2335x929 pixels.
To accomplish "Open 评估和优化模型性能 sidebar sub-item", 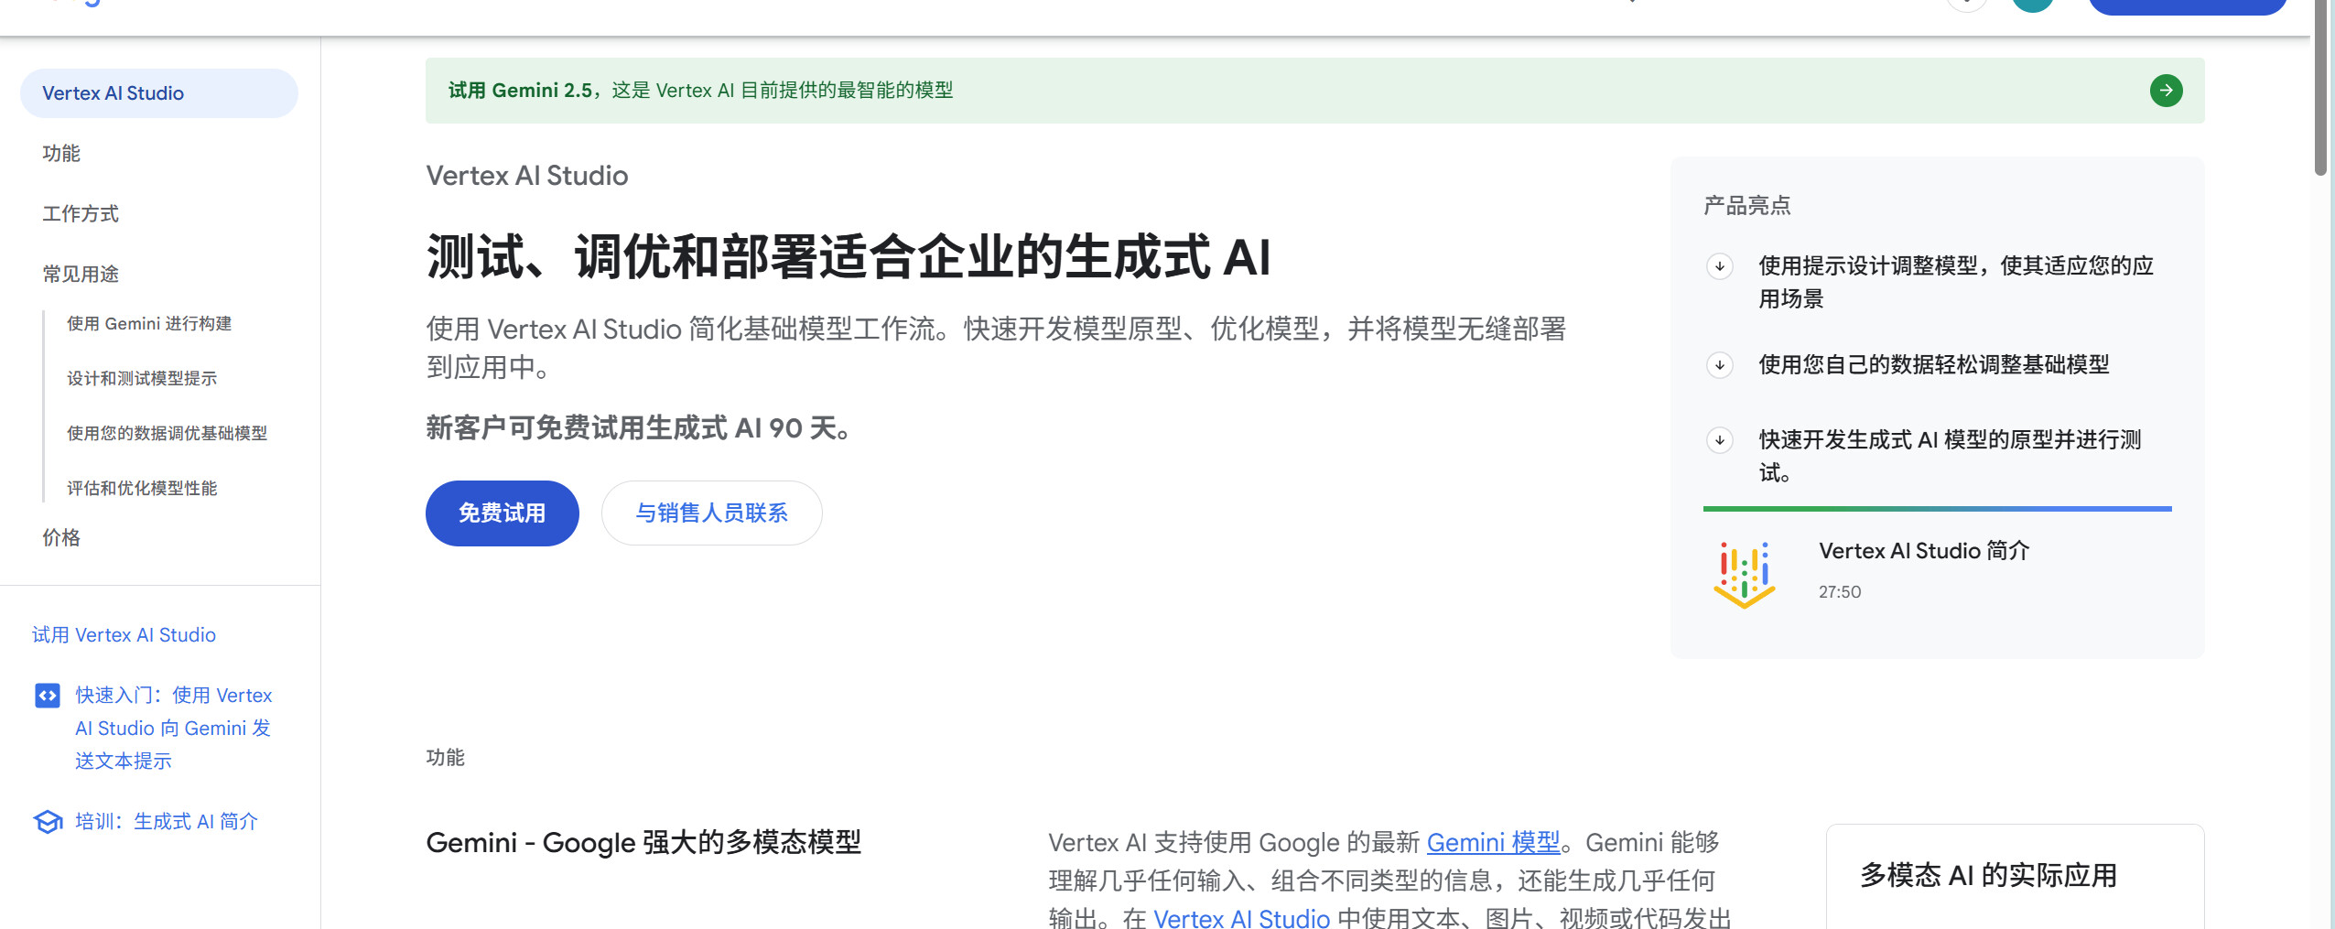I will coord(142,489).
